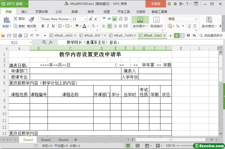Click the Print icon
This screenshot has width=225, height=149.
pos(20,36)
